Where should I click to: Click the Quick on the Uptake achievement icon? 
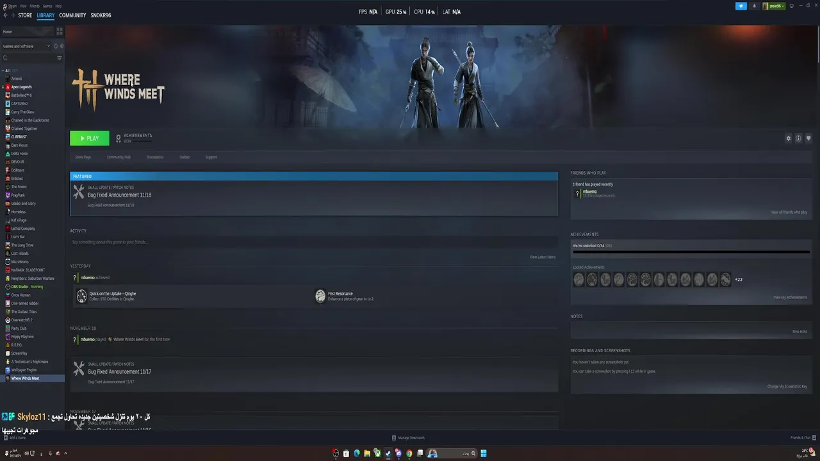tap(81, 296)
